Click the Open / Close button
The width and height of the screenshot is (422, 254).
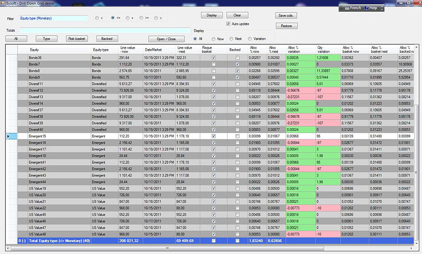(166, 39)
